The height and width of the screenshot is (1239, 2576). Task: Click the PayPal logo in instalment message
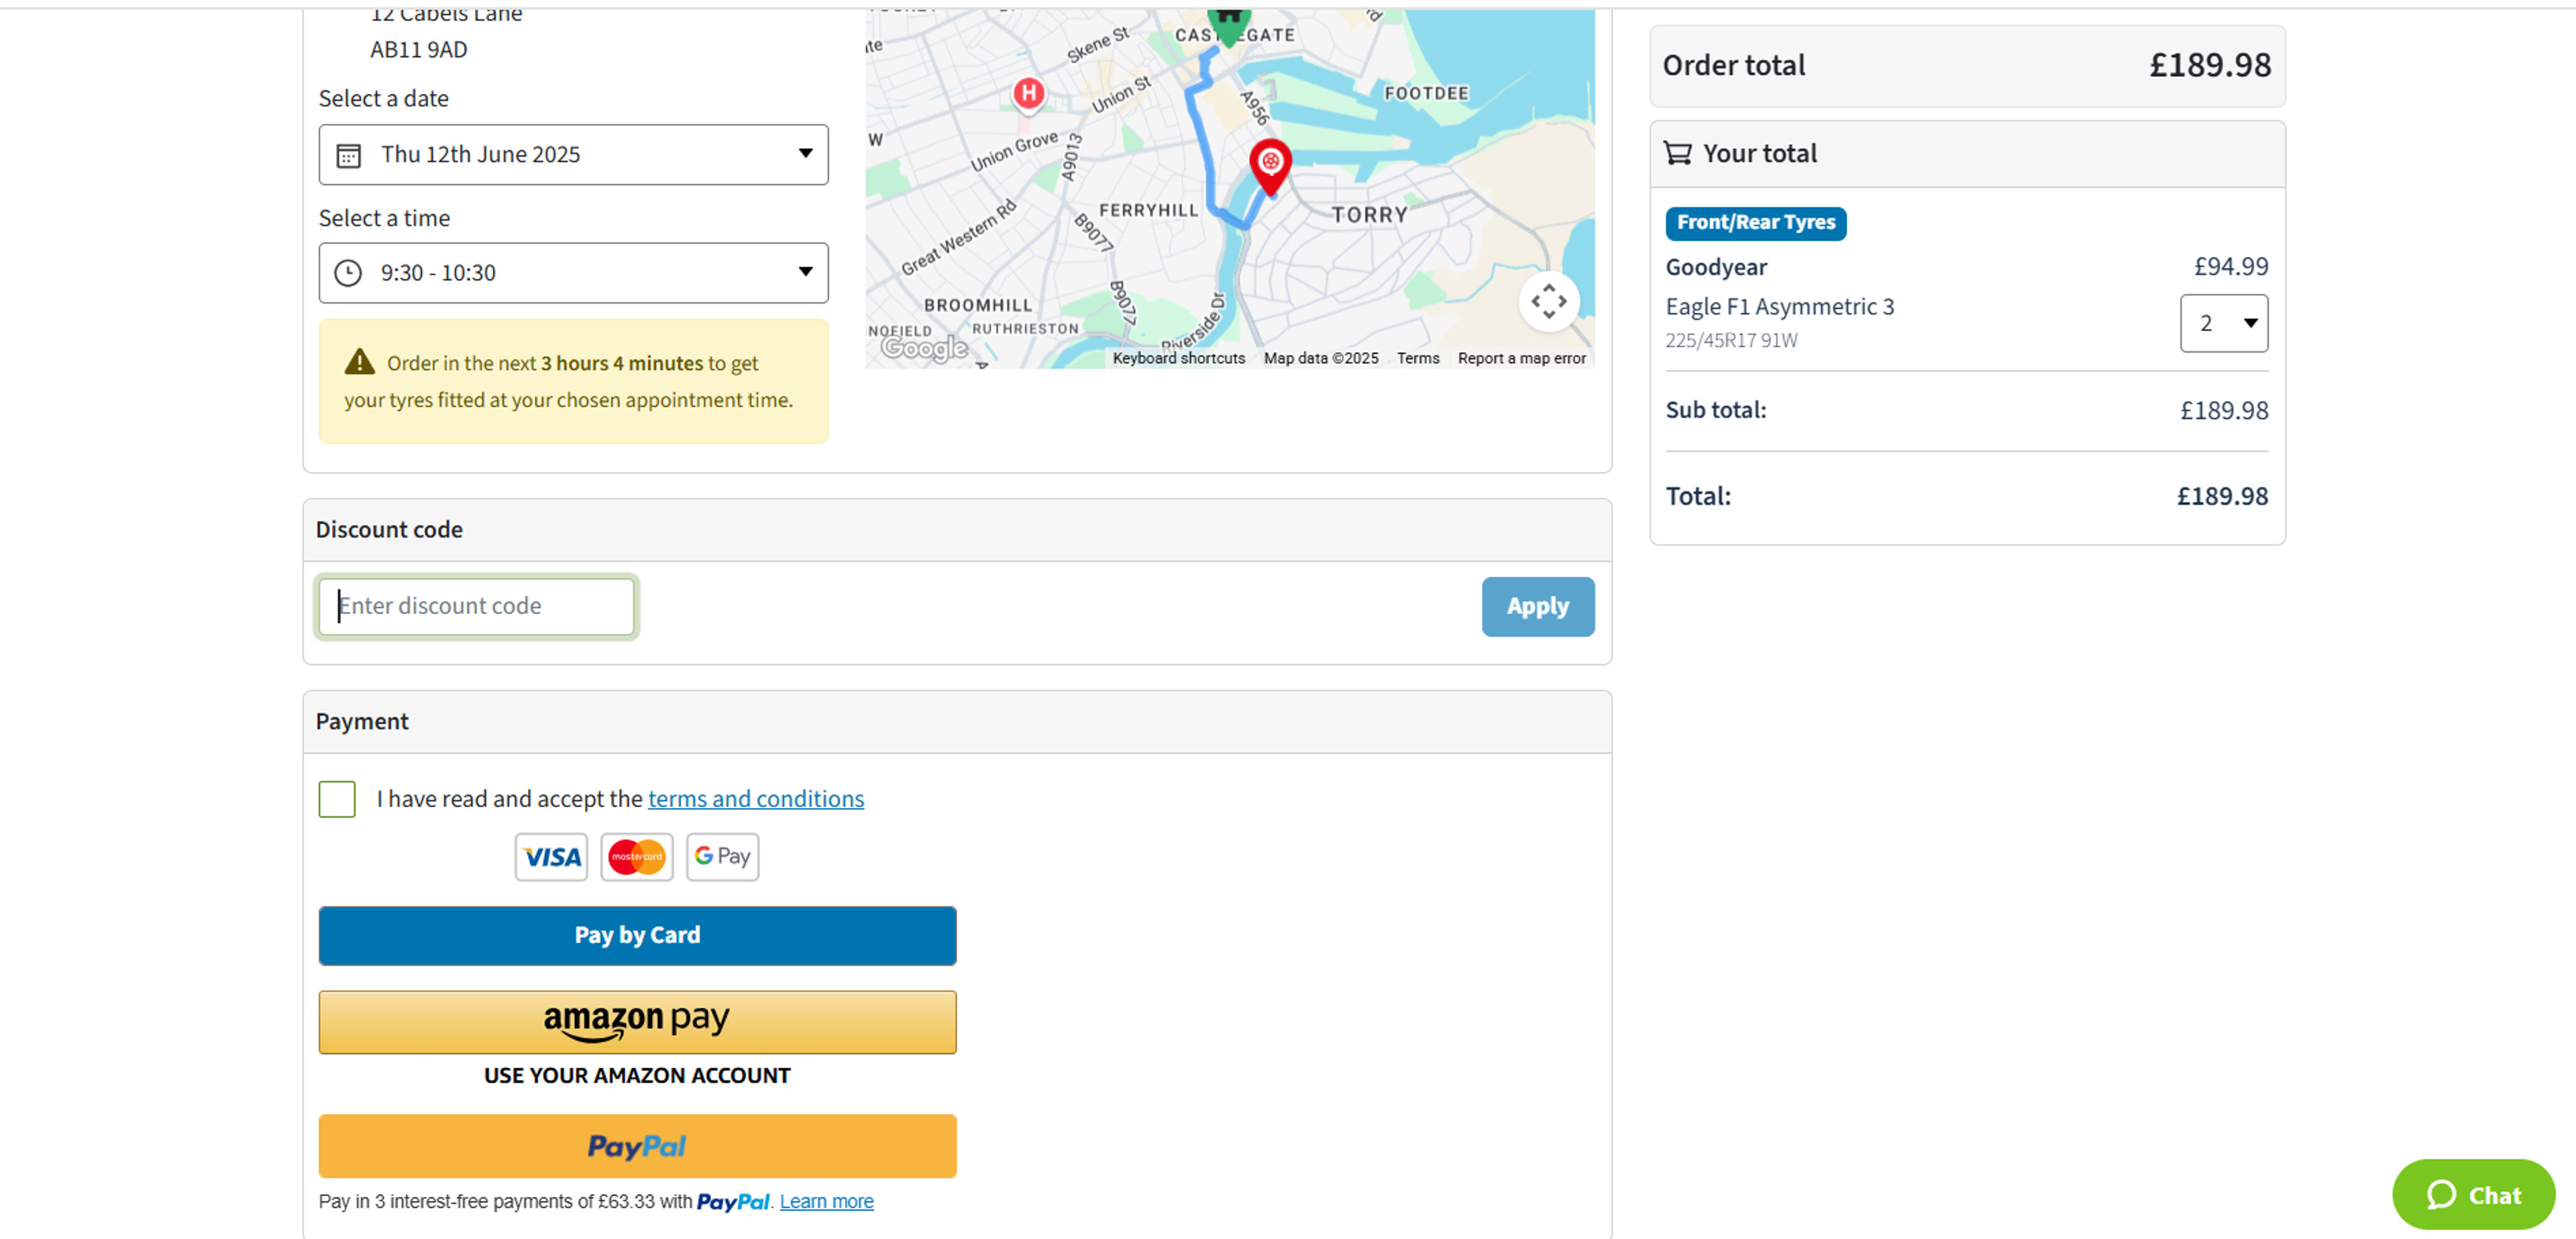(733, 1202)
